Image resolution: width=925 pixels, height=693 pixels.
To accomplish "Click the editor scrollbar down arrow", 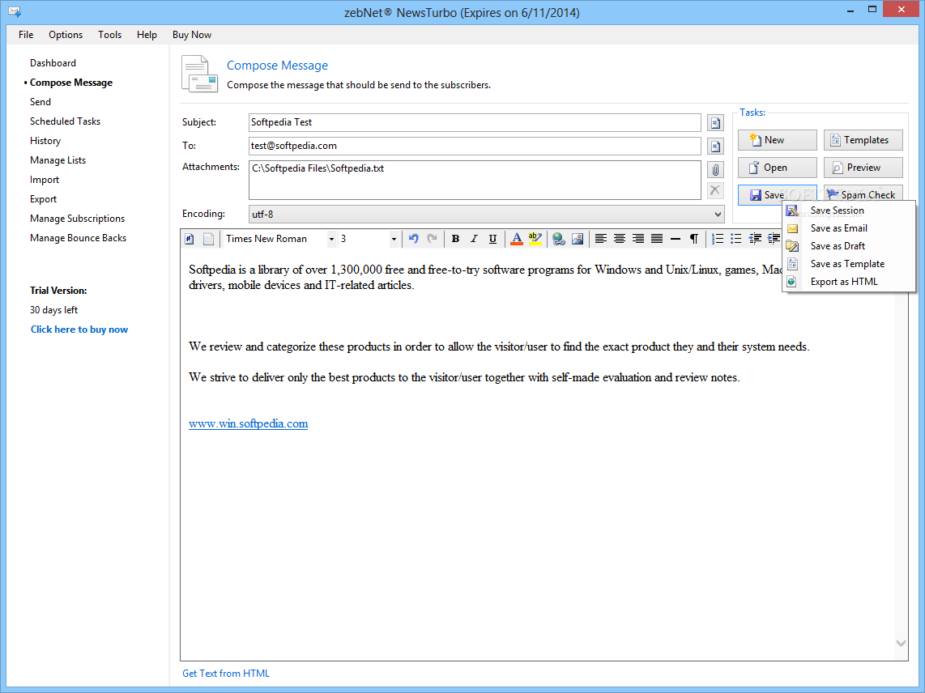I will [901, 643].
